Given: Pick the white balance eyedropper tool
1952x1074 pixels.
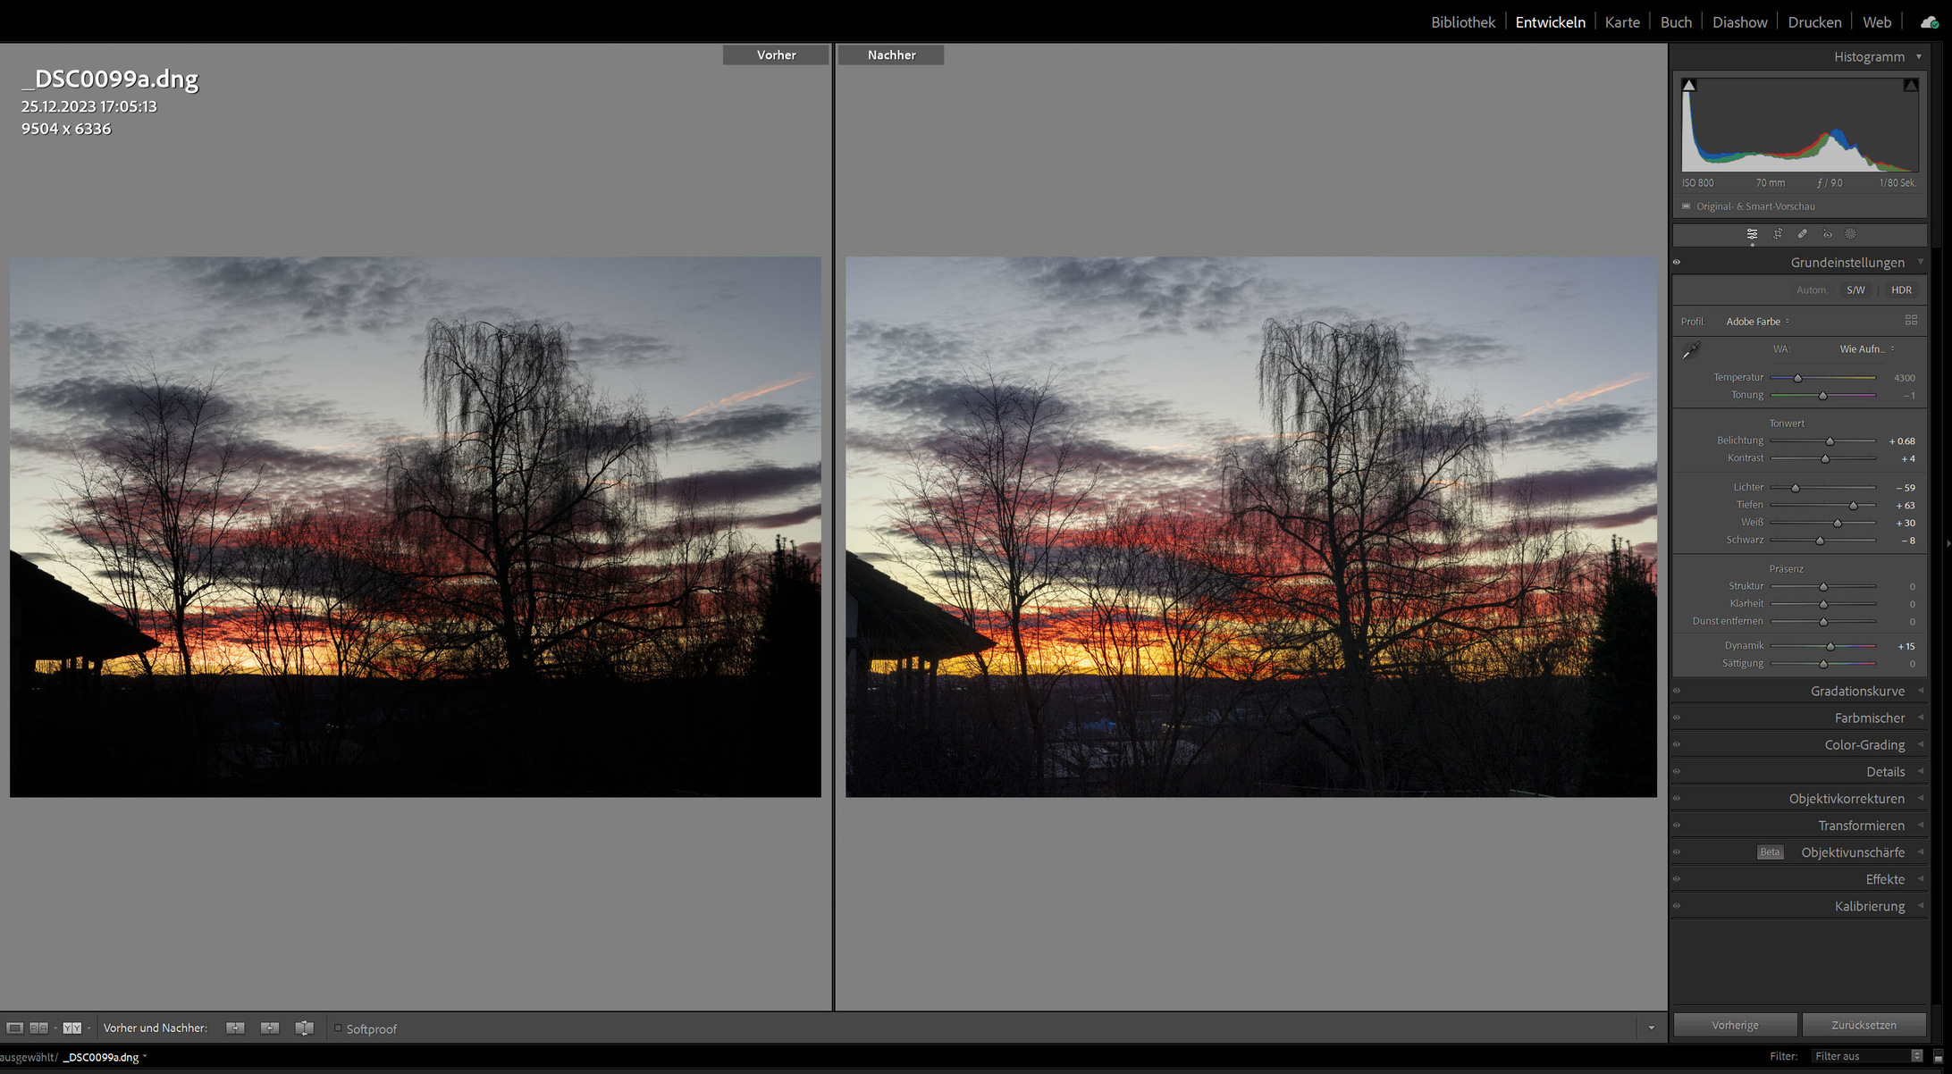Looking at the screenshot, I should tap(1691, 350).
